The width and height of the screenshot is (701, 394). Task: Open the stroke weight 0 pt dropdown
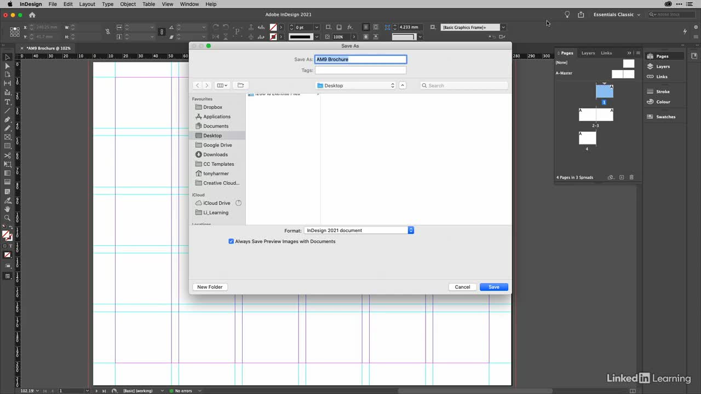click(x=317, y=27)
